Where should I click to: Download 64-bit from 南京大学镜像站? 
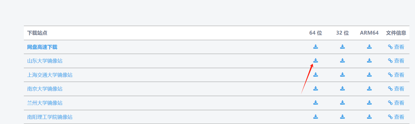click(x=315, y=89)
